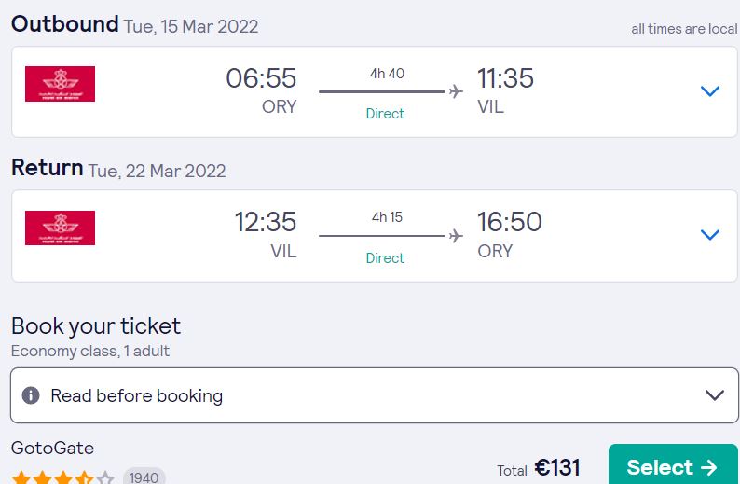The width and height of the screenshot is (740, 484).
Task: Click the airplane icon on the outbound flight line
Action: 456,91
